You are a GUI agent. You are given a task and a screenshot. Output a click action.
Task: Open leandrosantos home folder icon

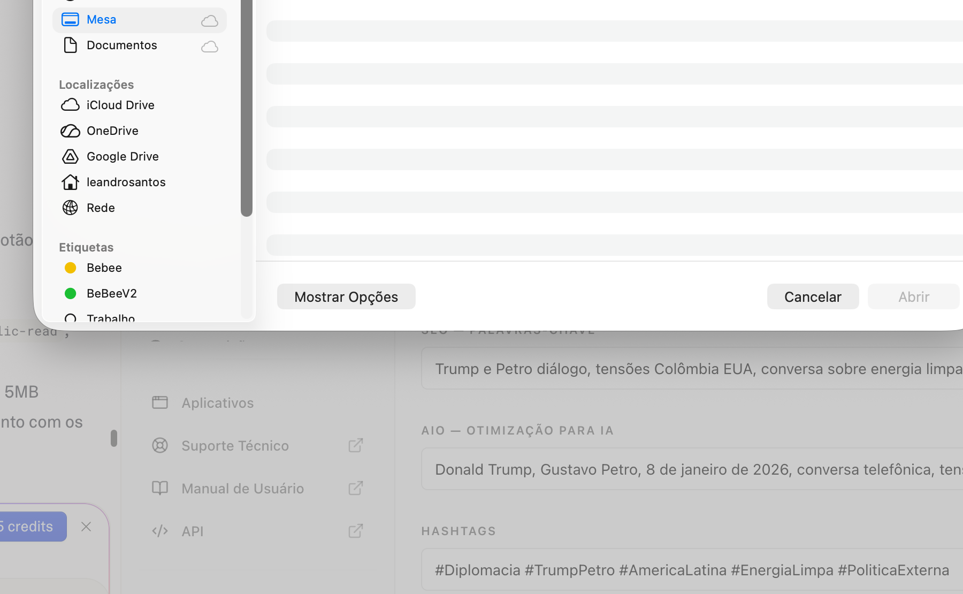[70, 182]
